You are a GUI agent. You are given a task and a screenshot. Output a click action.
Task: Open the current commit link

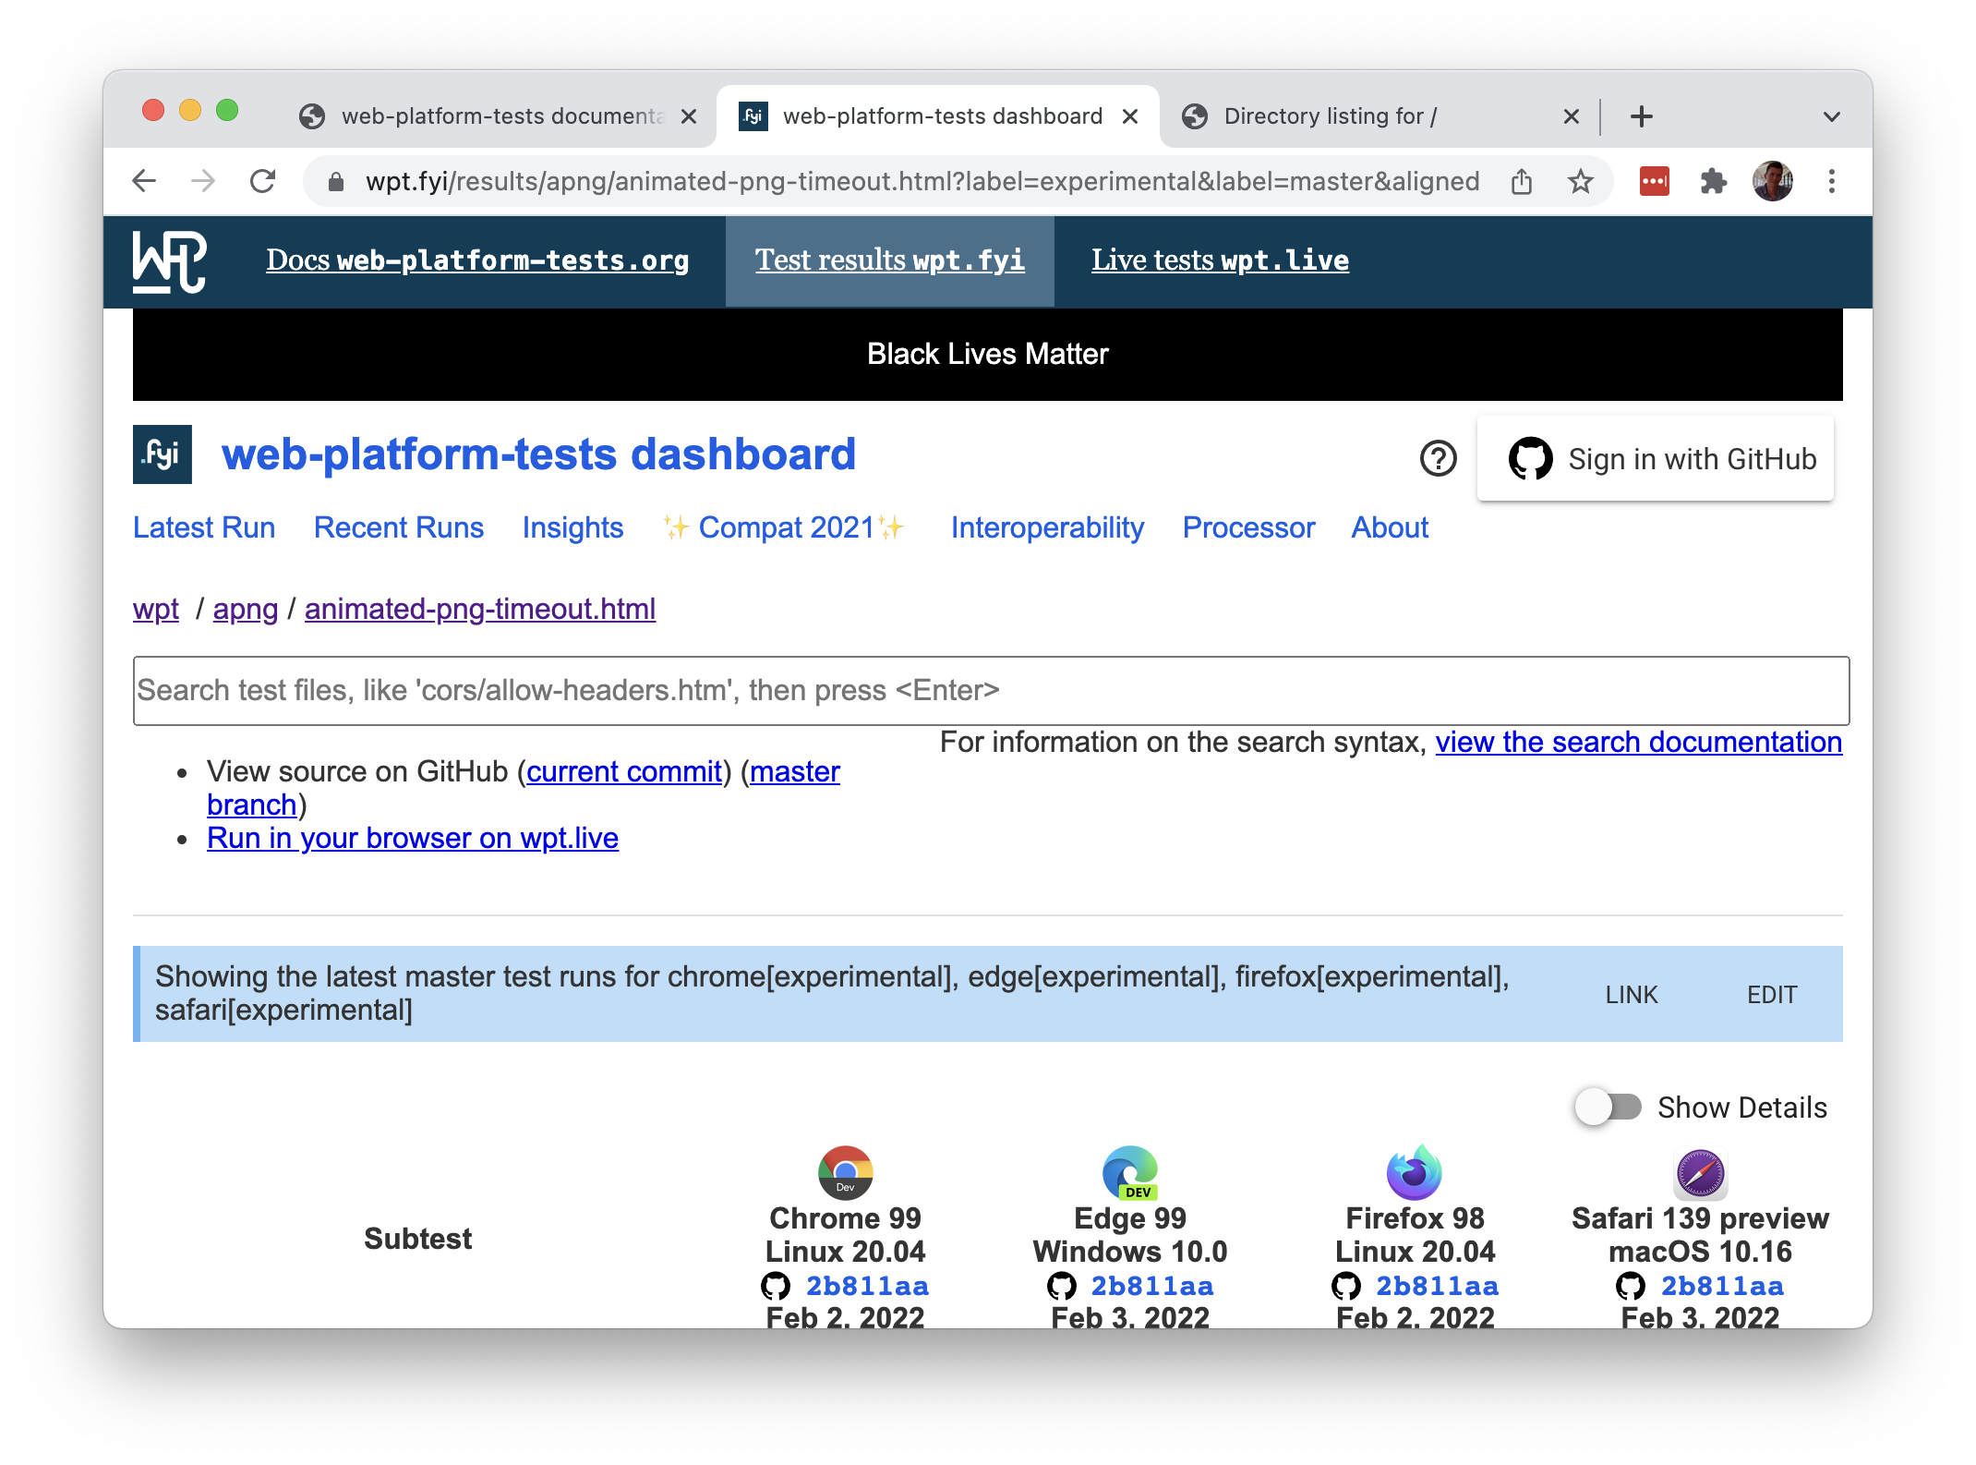coord(624,771)
